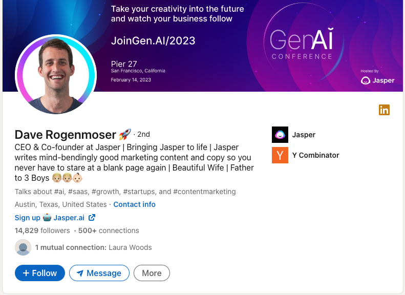
Task: Open the More actions dropdown
Action: click(152, 273)
